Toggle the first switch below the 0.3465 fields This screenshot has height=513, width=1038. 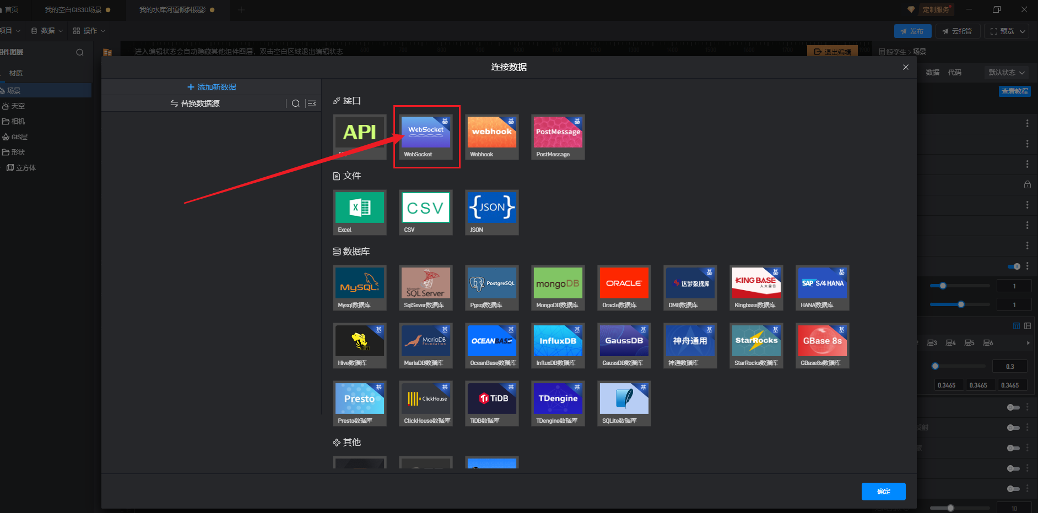click(x=1013, y=407)
